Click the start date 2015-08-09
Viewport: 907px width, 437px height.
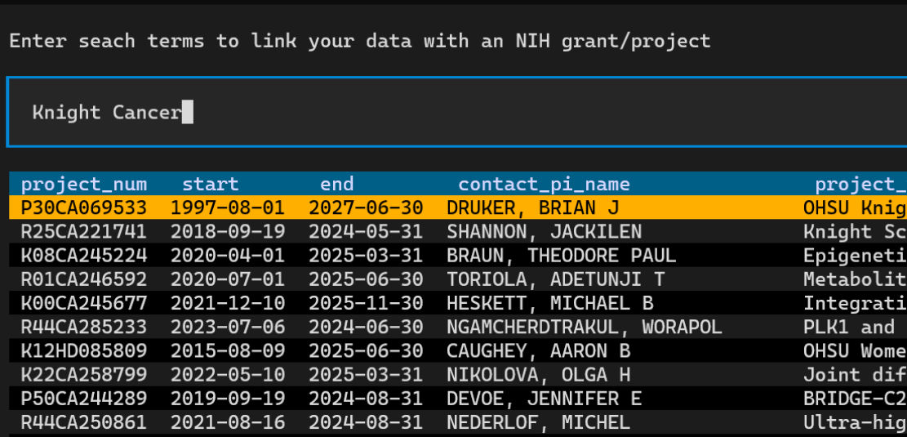tap(228, 351)
